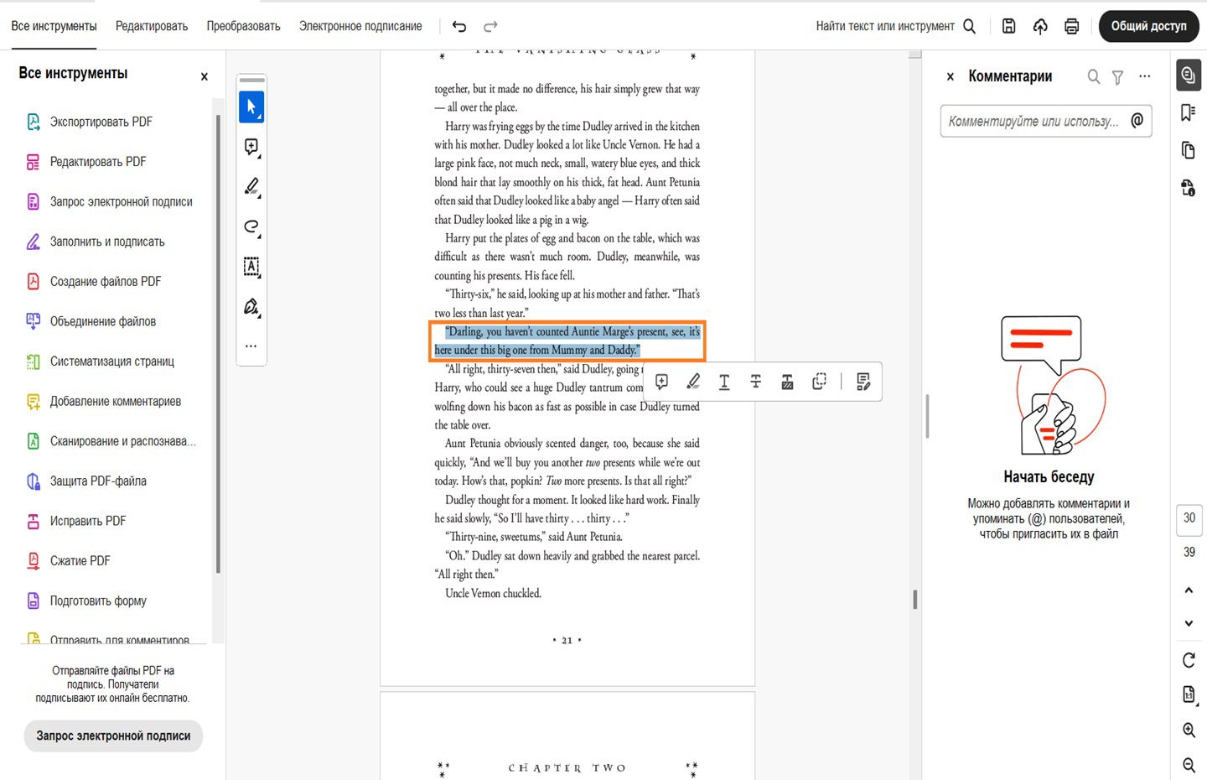Image resolution: width=1207 pixels, height=780 pixels.
Task: Click the edit text icon in floating toolbar
Action: [x=863, y=382]
